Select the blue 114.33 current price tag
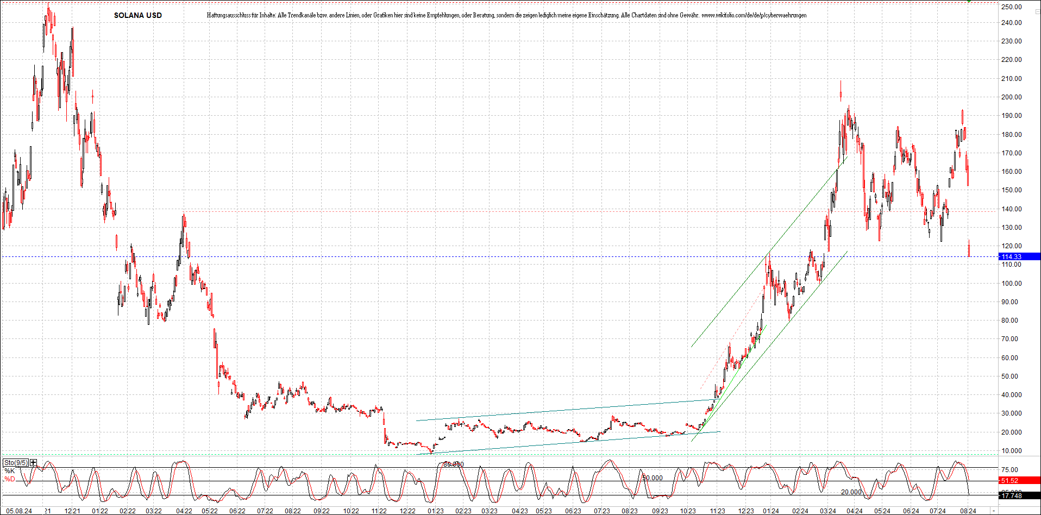This screenshot has width=1041, height=515. point(1019,257)
